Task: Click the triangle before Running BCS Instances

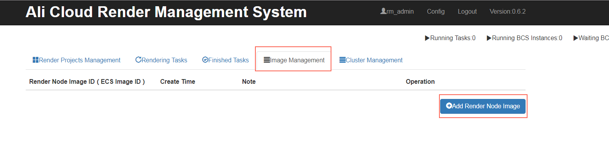Action: pyautogui.click(x=489, y=38)
